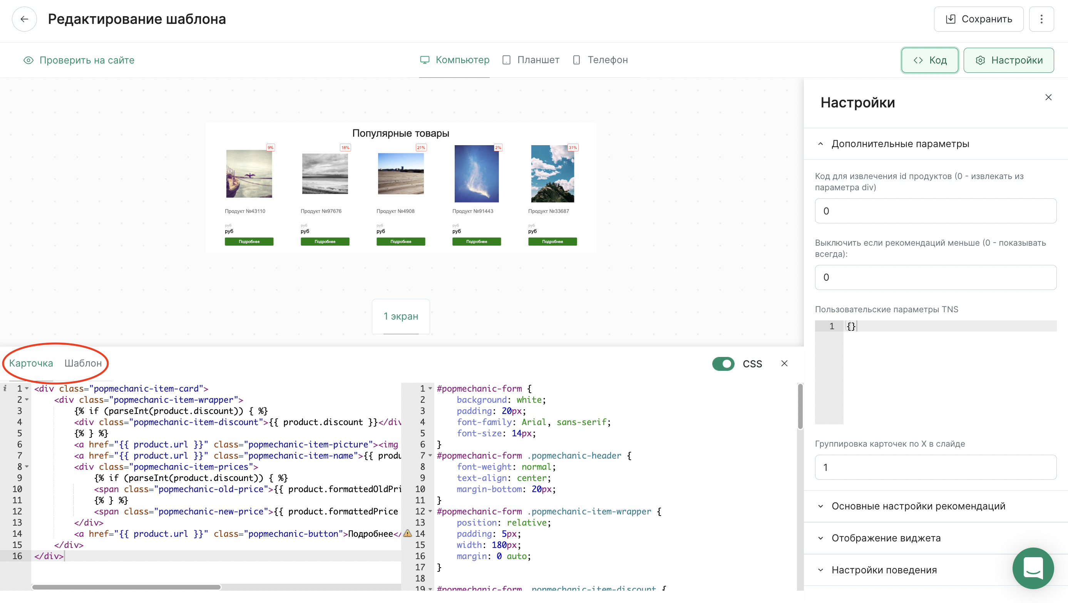Open the three-dot more options menu

(1041, 19)
